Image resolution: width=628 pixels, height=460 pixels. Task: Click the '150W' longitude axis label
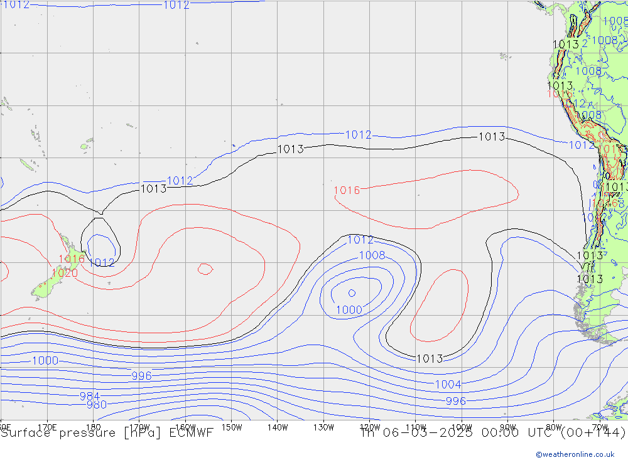click(232, 427)
